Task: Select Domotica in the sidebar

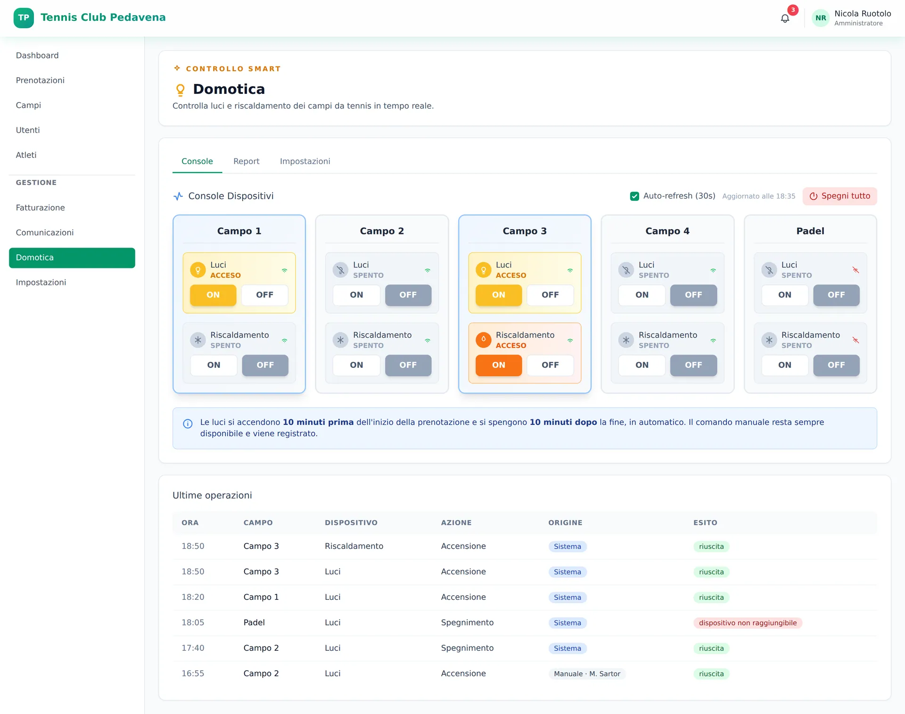Action: [72, 258]
